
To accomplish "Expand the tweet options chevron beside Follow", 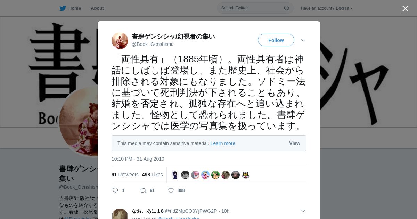I will pyautogui.click(x=303, y=40).
